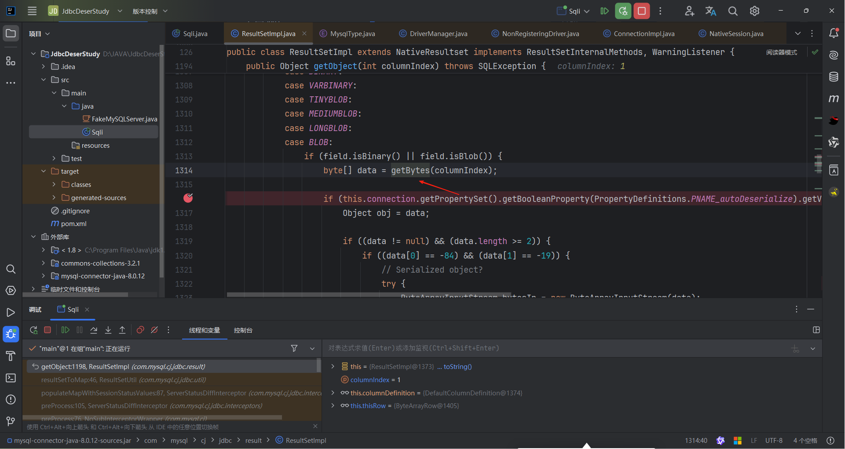Open the Maven tool window
This screenshot has width=845, height=449.
point(834,99)
